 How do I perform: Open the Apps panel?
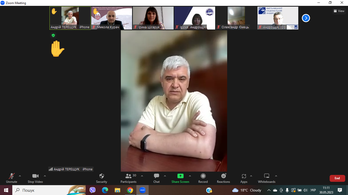[x=244, y=176]
